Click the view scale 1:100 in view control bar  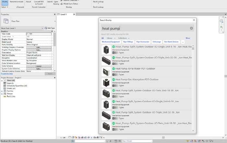tap(63, 138)
